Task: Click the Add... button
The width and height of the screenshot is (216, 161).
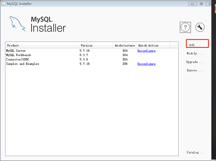Action: (x=197, y=44)
